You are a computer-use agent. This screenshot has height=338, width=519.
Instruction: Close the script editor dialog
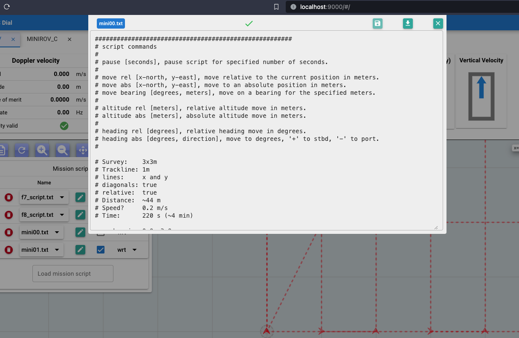(438, 24)
